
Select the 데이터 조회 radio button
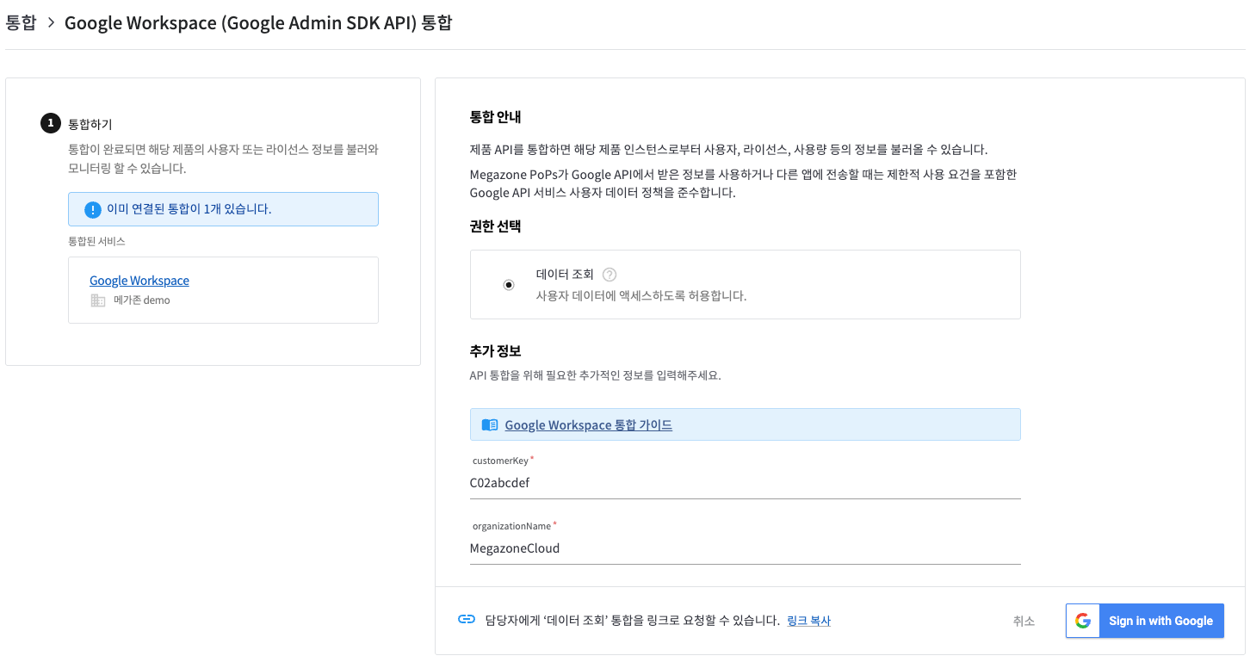(x=509, y=285)
